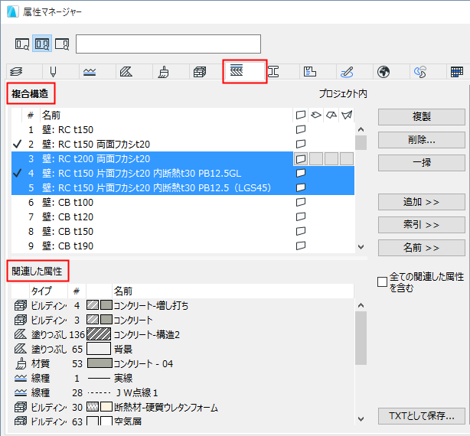Focus the attribute search field

[168, 44]
